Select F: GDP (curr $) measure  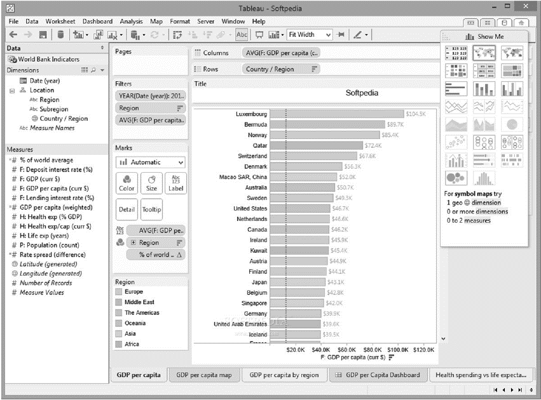pos(39,179)
